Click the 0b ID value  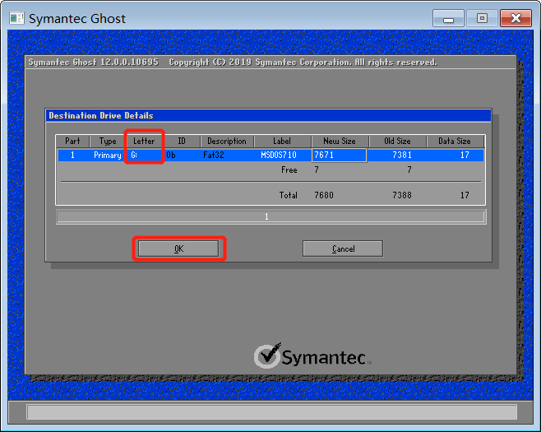[171, 155]
